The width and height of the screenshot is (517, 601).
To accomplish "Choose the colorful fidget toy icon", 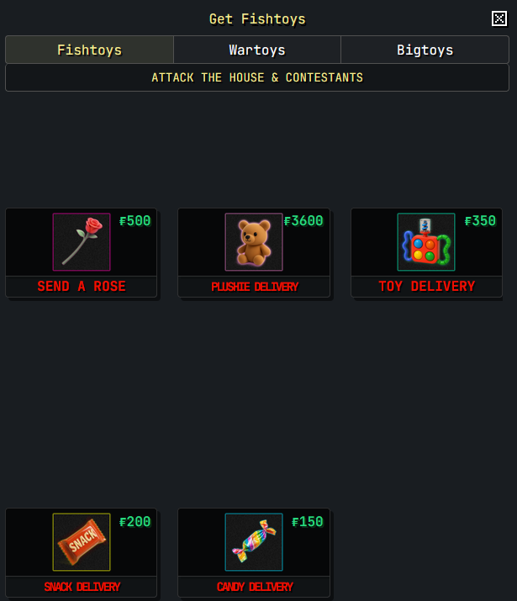I will tap(426, 242).
